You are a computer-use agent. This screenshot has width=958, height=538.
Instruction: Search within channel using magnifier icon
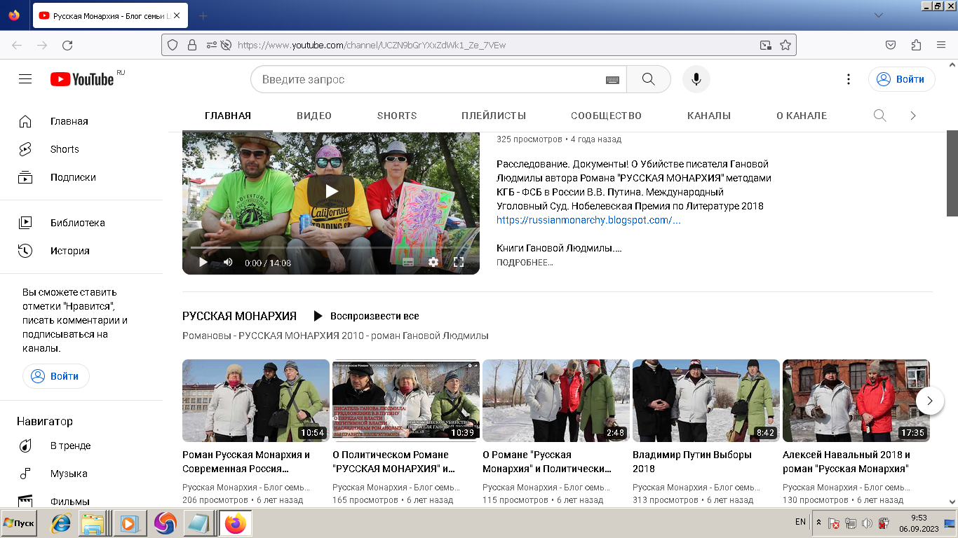(879, 116)
